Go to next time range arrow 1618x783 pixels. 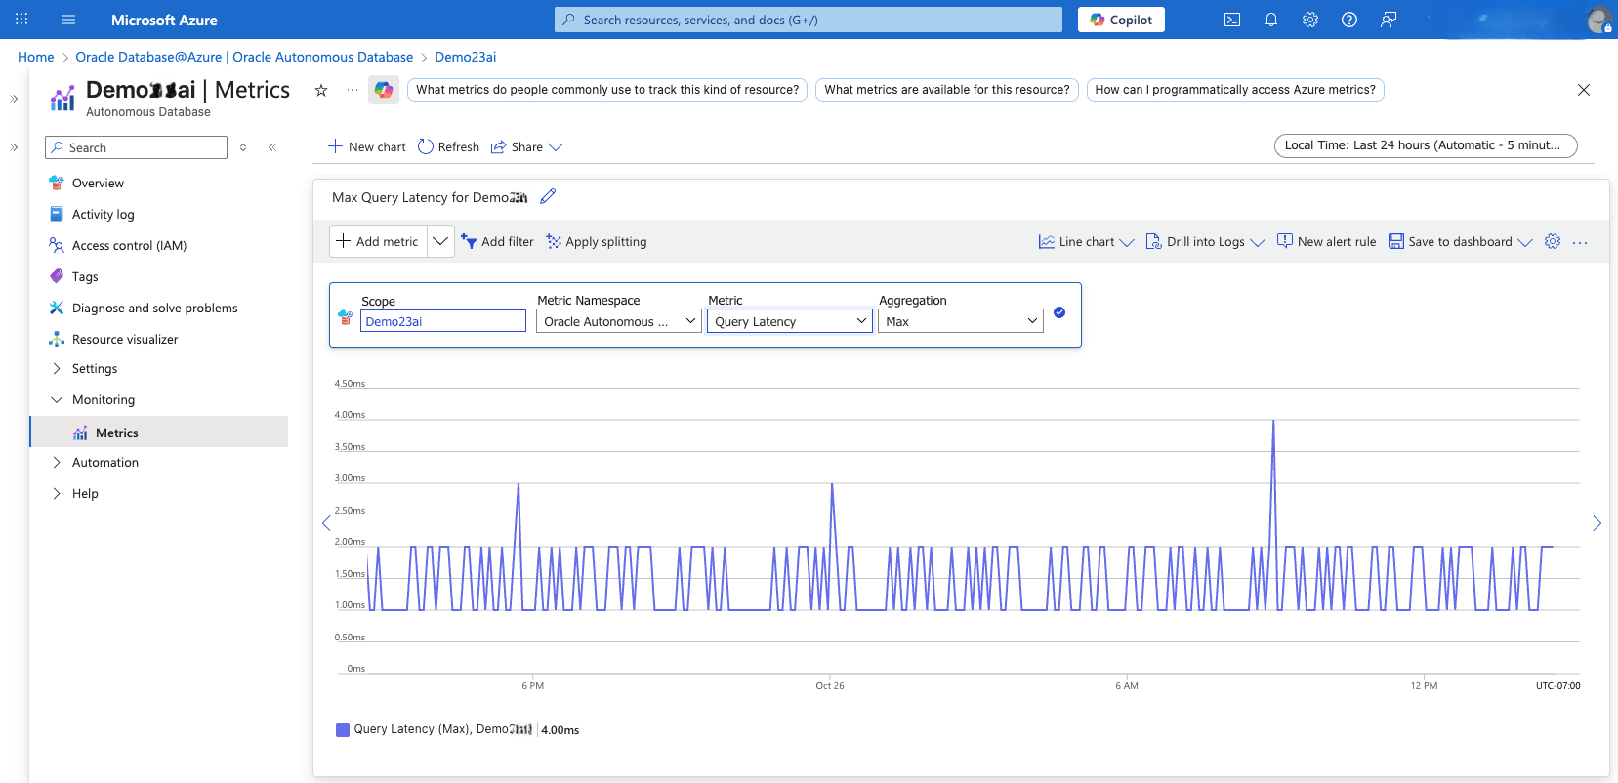click(x=1597, y=523)
